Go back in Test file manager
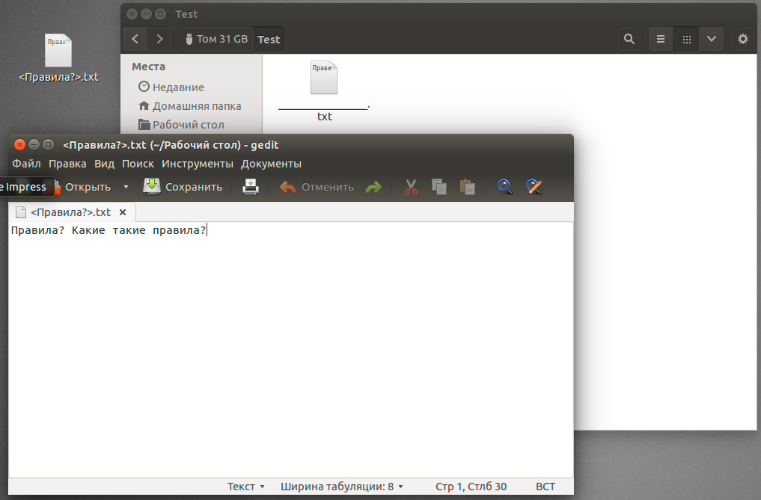 tap(135, 39)
